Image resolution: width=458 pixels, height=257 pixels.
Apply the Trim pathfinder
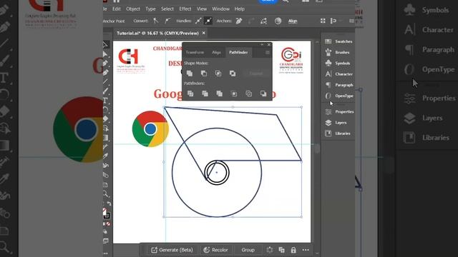pyautogui.click(x=205, y=94)
